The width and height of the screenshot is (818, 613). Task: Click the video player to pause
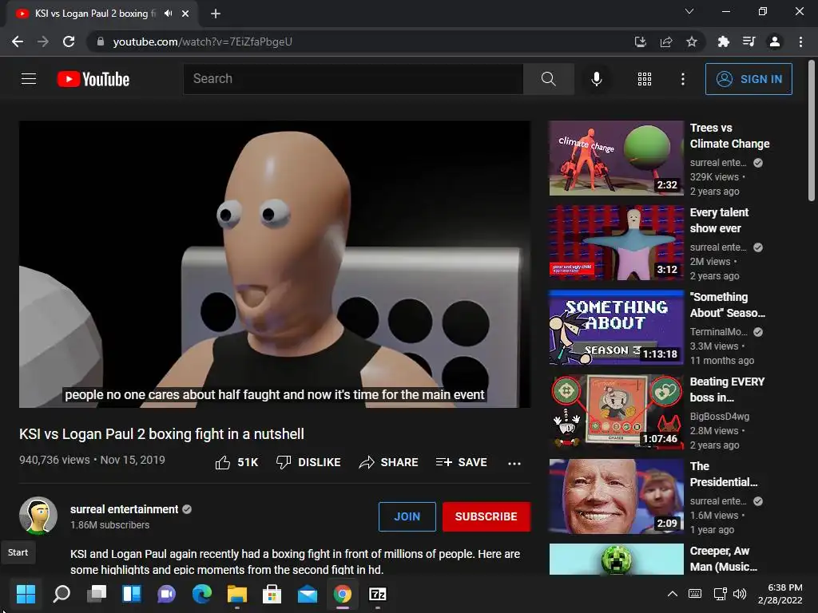click(275, 264)
